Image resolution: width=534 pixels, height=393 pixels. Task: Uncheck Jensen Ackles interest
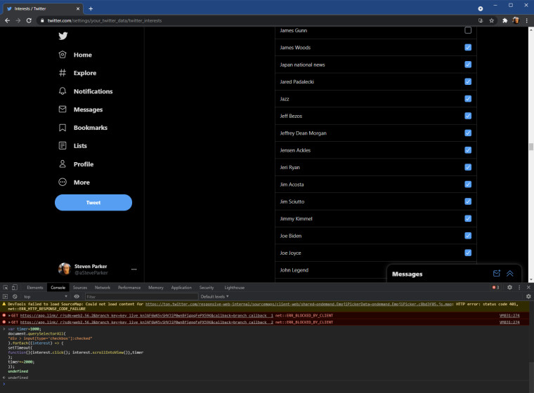[x=468, y=150]
